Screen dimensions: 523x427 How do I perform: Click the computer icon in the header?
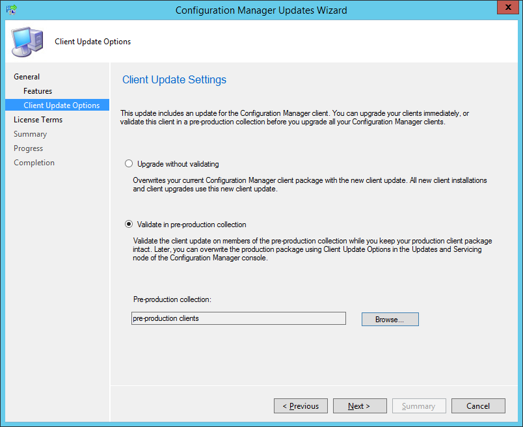tap(27, 42)
